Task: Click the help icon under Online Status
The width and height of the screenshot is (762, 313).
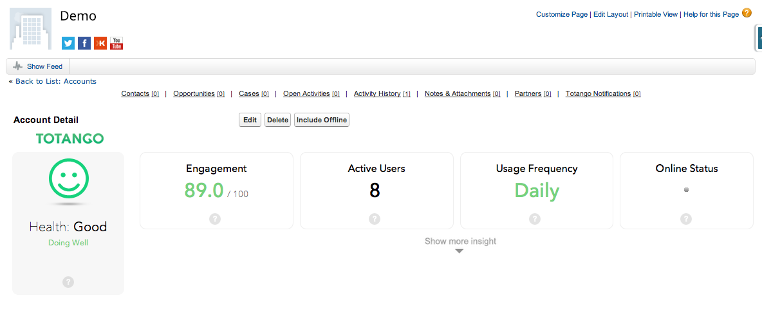Action: 685,219
